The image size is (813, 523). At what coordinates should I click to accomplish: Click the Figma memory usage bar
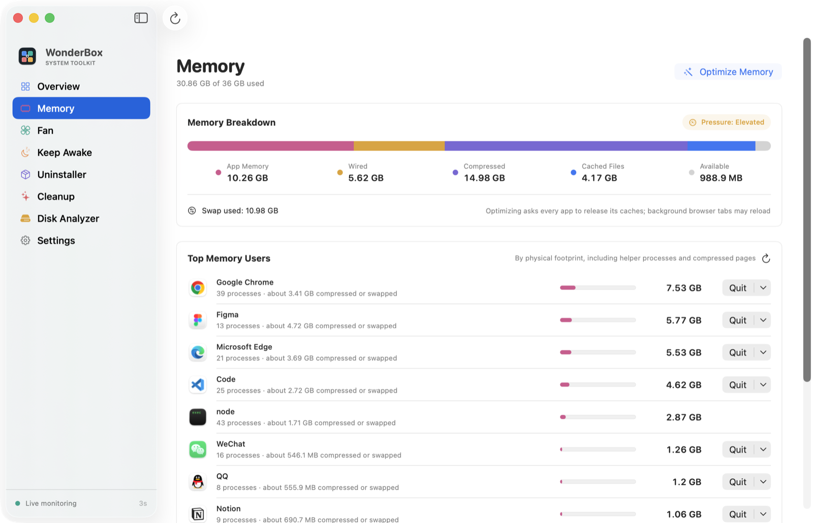pyautogui.click(x=598, y=320)
